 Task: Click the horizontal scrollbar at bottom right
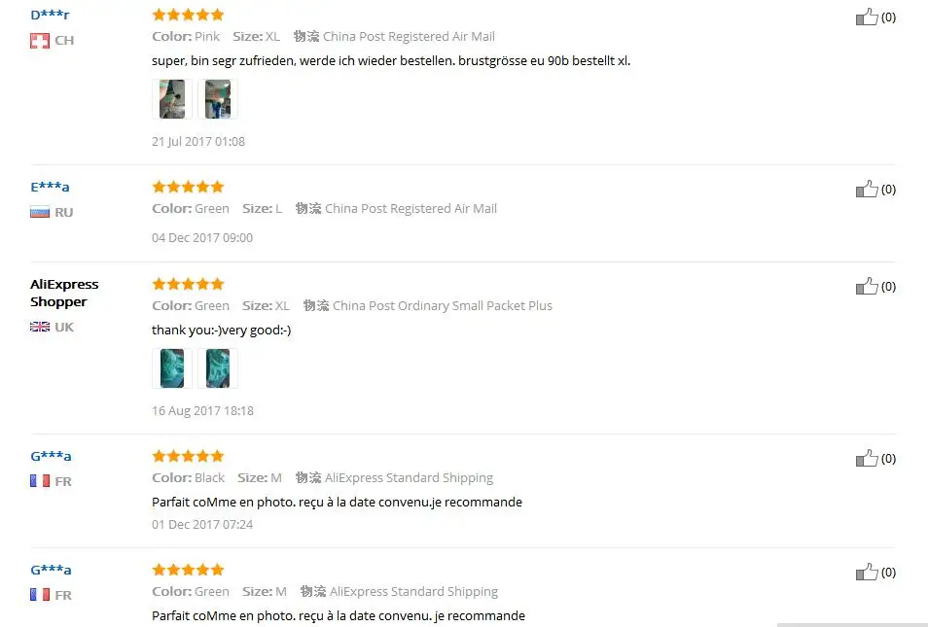[851, 623]
